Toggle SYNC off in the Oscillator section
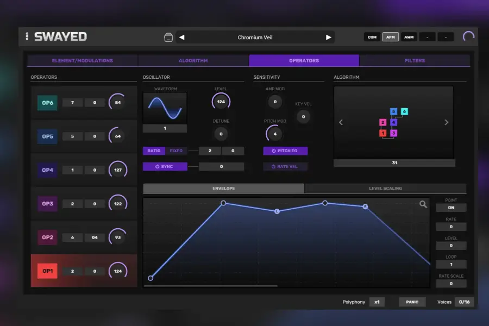The height and width of the screenshot is (326, 489). [x=164, y=166]
